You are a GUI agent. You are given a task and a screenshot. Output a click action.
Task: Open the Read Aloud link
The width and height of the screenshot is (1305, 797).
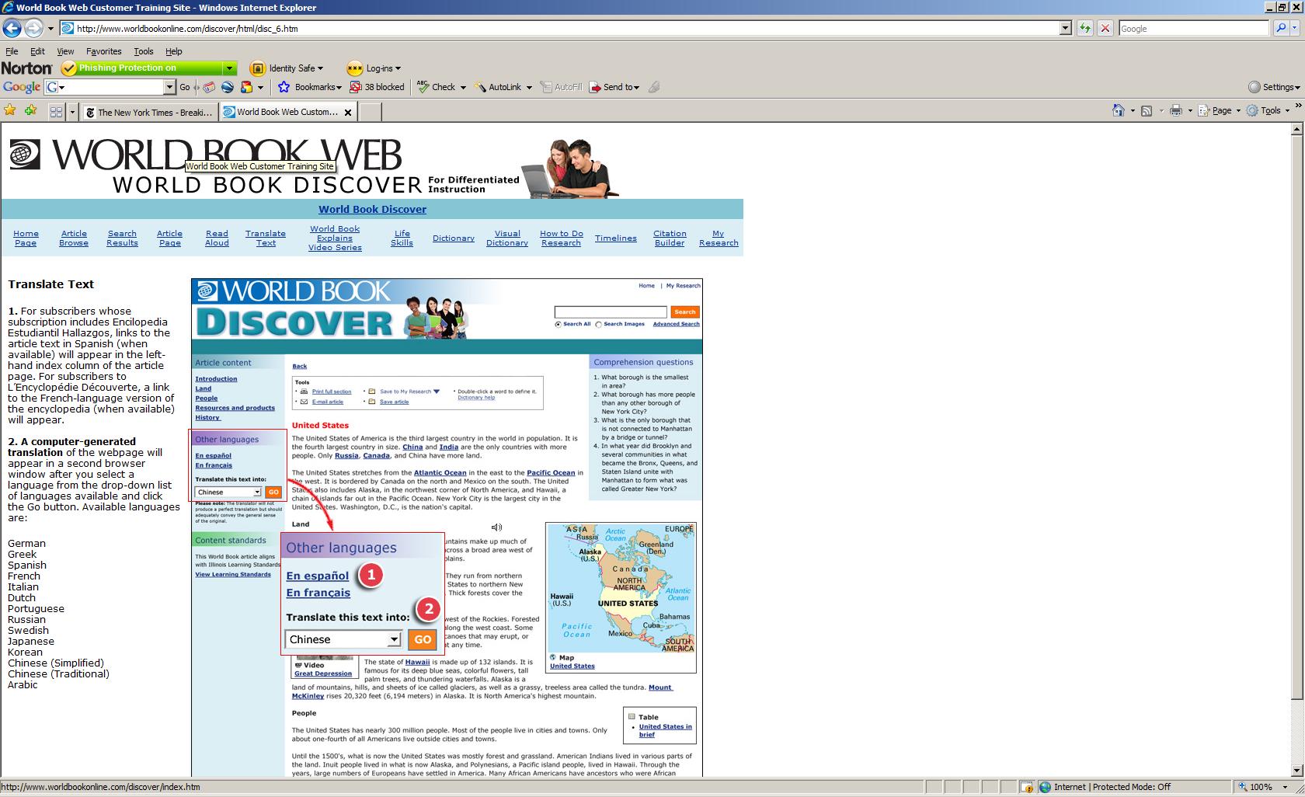[217, 238]
